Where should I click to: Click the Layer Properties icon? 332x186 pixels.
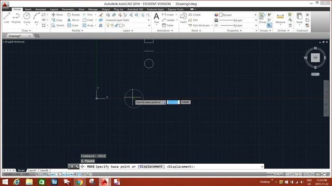coord(108,15)
